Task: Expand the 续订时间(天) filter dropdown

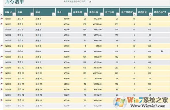Action: click(135, 14)
